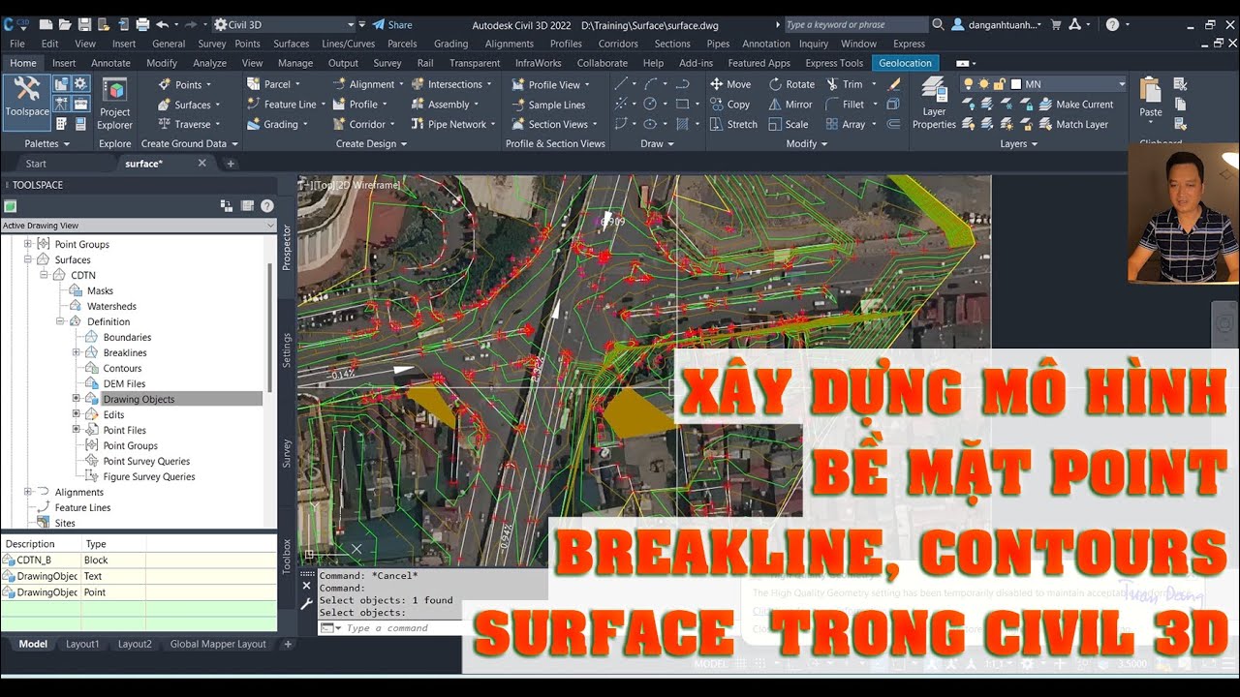Switch to the Insert ribbon tab
The width and height of the screenshot is (1240, 697).
[x=64, y=63]
